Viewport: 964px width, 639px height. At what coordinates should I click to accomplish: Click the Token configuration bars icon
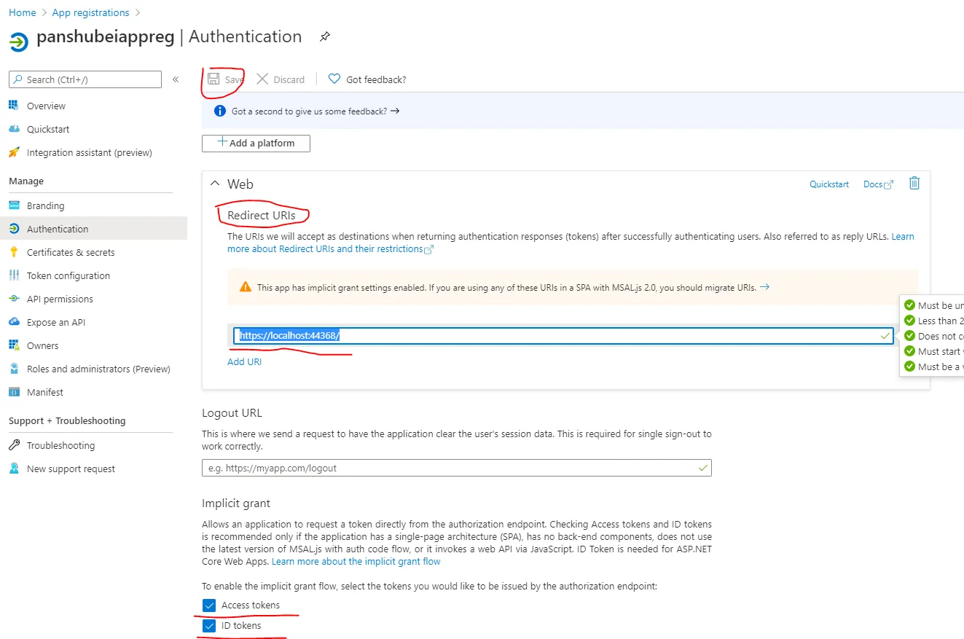[x=14, y=275]
